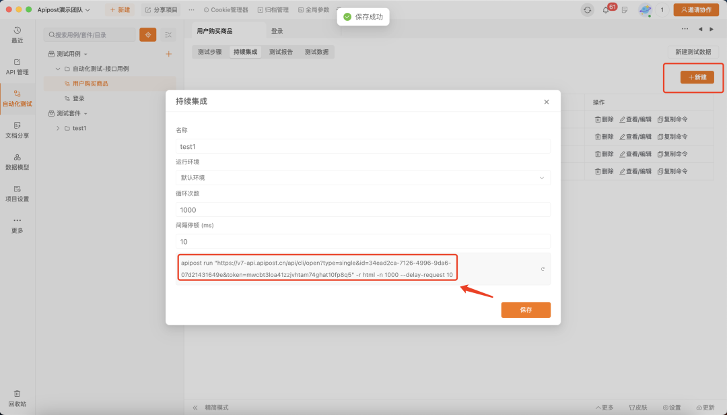Click the notification bell with 61 badge
The width and height of the screenshot is (727, 415).
pyautogui.click(x=608, y=9)
